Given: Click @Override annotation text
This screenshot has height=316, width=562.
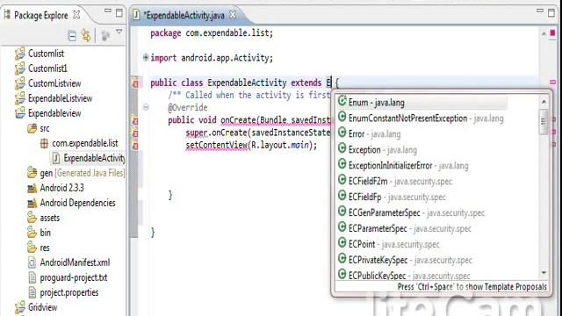Looking at the screenshot, I should [188, 107].
